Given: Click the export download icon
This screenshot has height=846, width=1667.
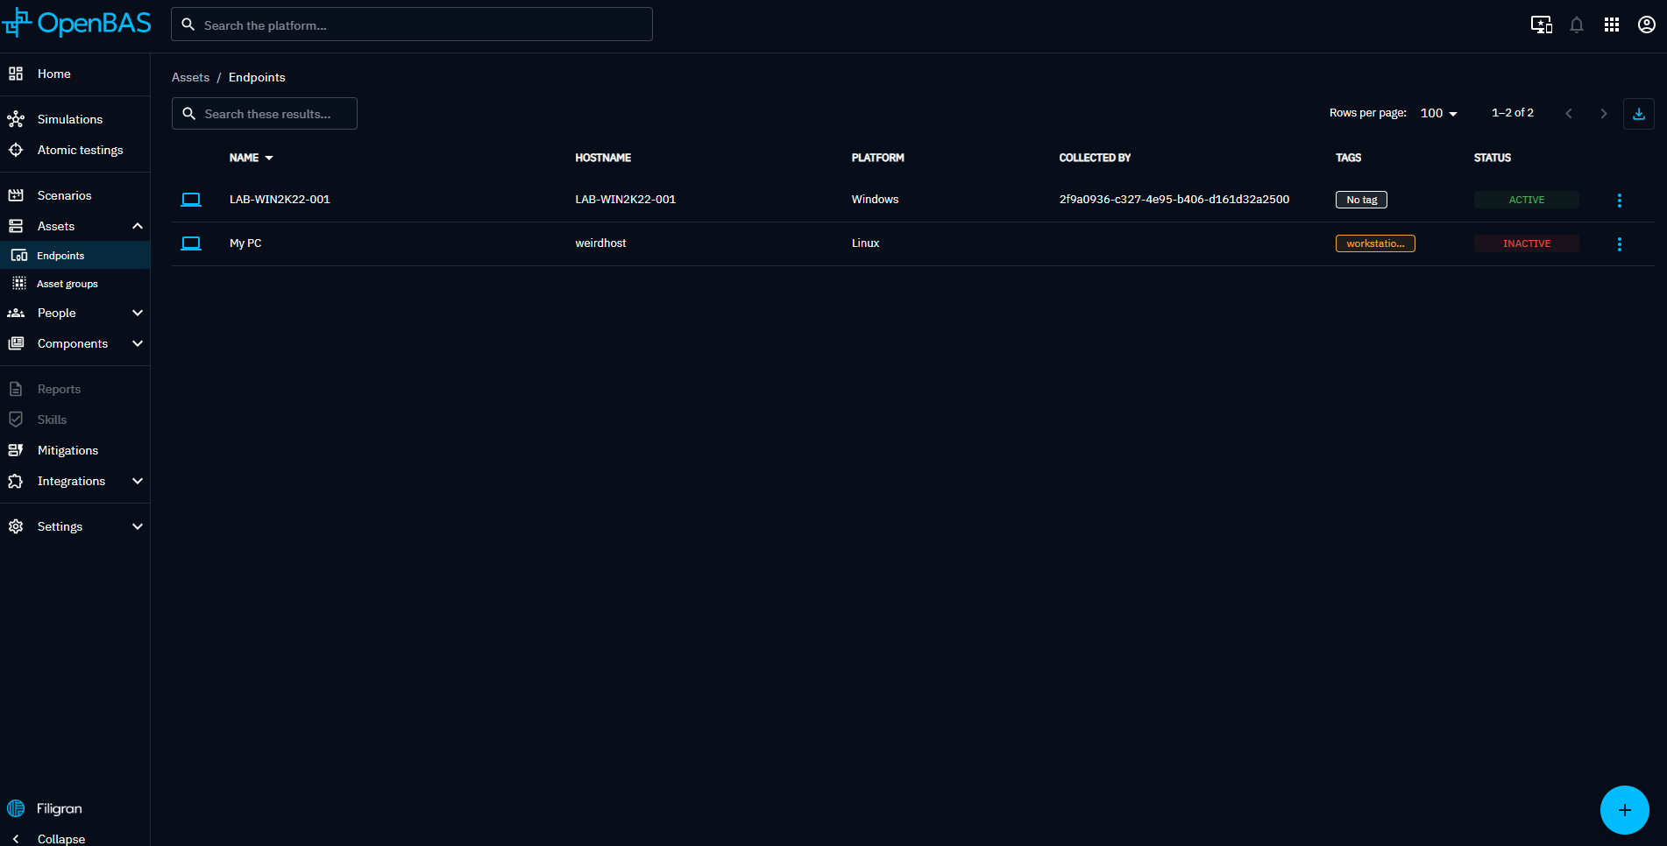Looking at the screenshot, I should 1638,114.
